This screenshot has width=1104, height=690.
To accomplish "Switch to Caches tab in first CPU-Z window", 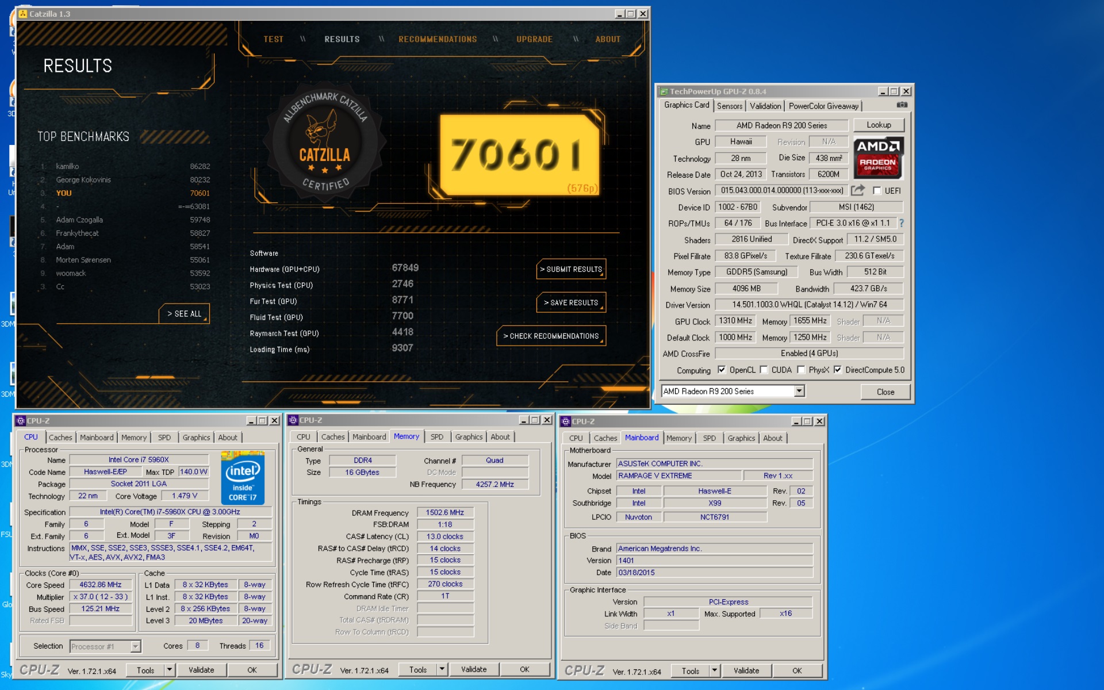I will [60, 438].
